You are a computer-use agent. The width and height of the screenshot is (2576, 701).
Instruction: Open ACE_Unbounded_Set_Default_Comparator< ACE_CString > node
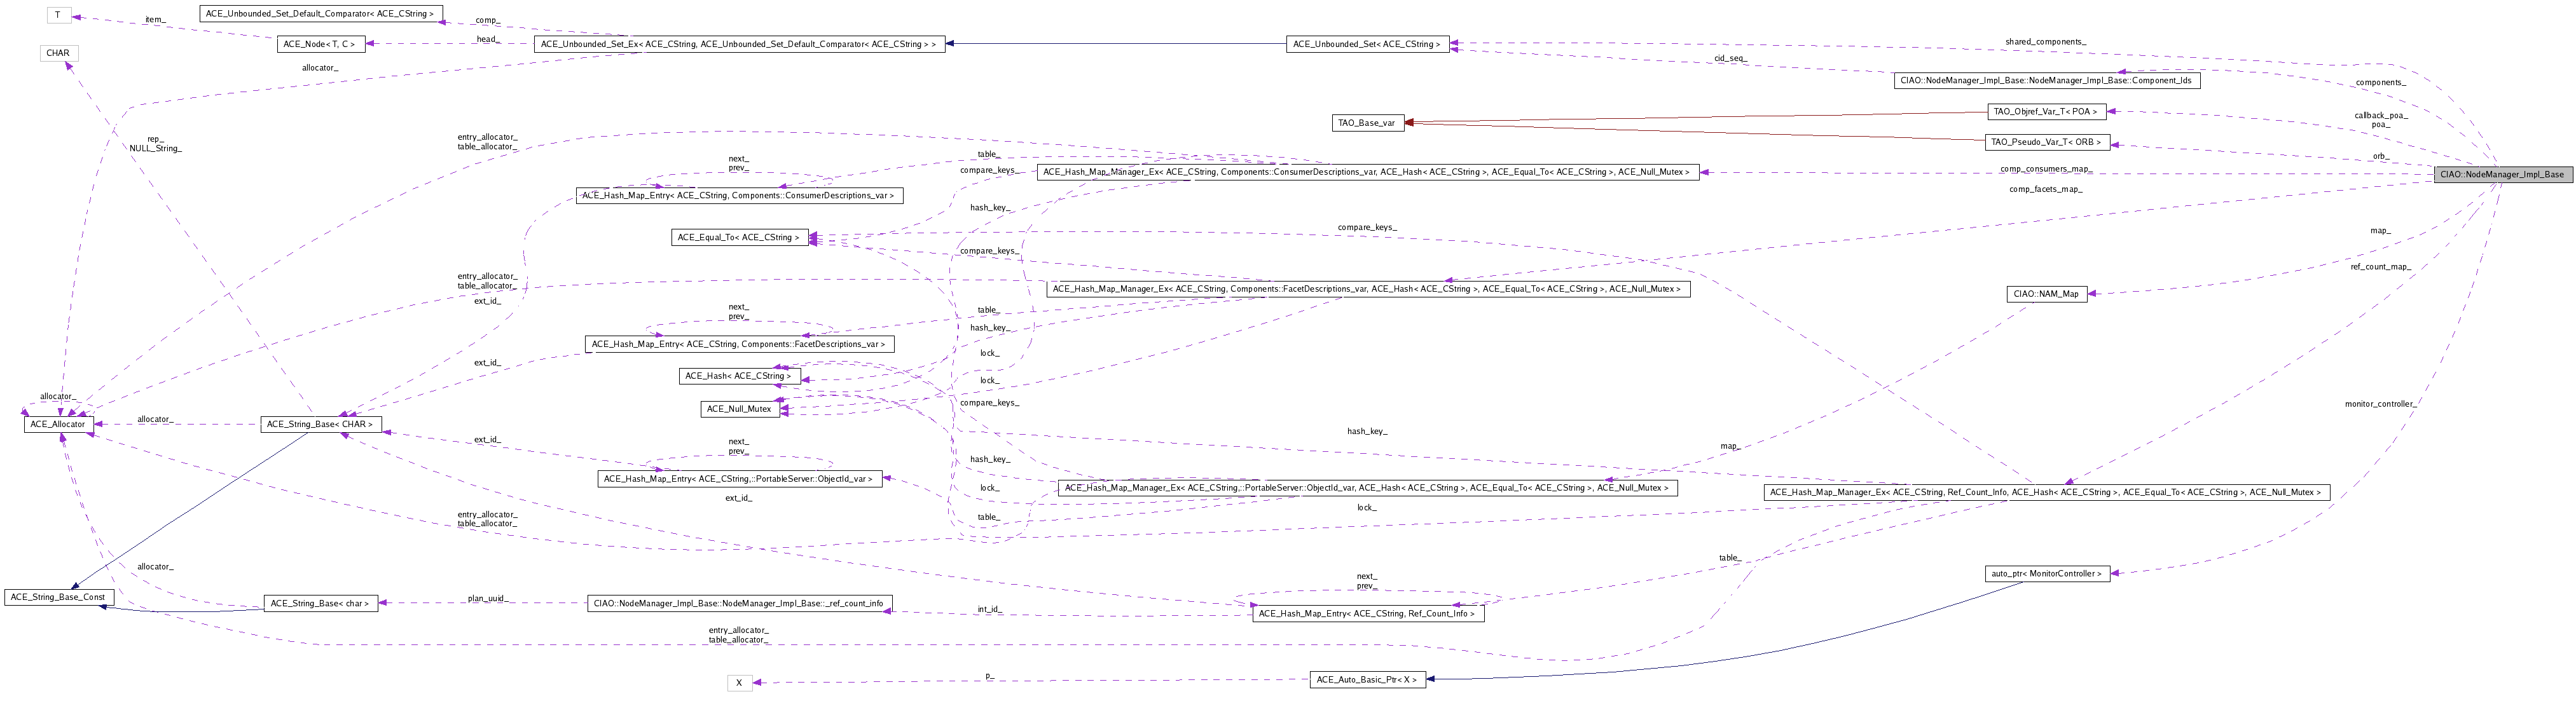[x=320, y=14]
